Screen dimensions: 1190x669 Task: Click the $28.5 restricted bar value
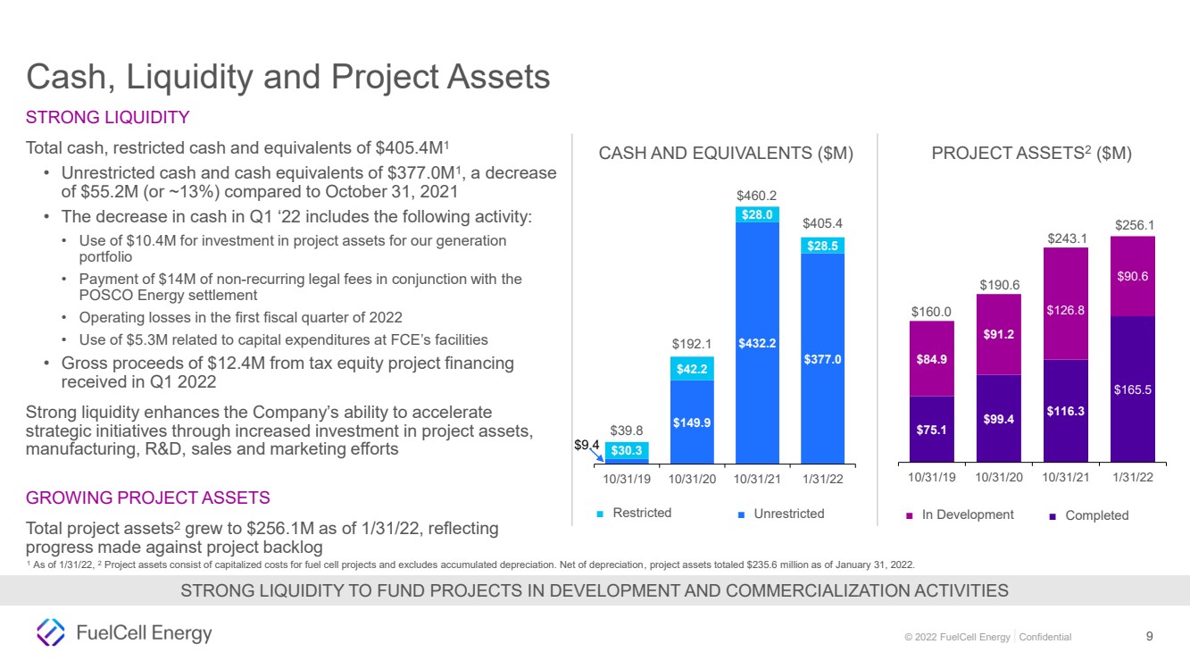point(822,246)
